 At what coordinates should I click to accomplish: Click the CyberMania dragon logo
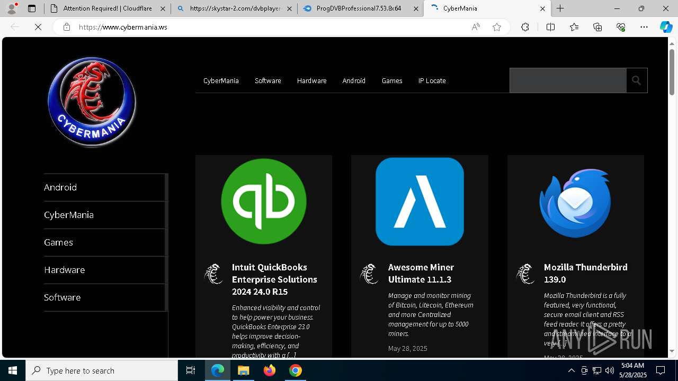point(92,102)
